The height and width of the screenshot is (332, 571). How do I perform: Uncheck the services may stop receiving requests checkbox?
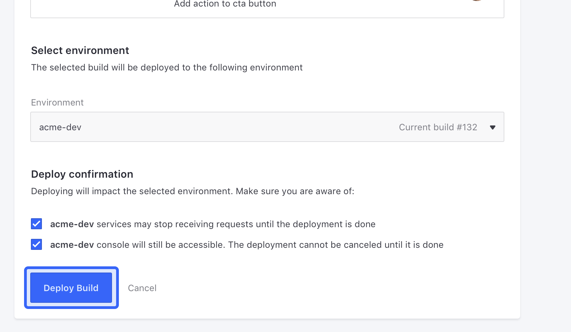point(36,224)
